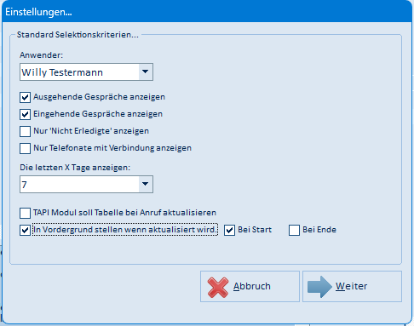This screenshot has height=326, width=414.
Task: Click the 'Anwender:' label
Action: [42, 55]
